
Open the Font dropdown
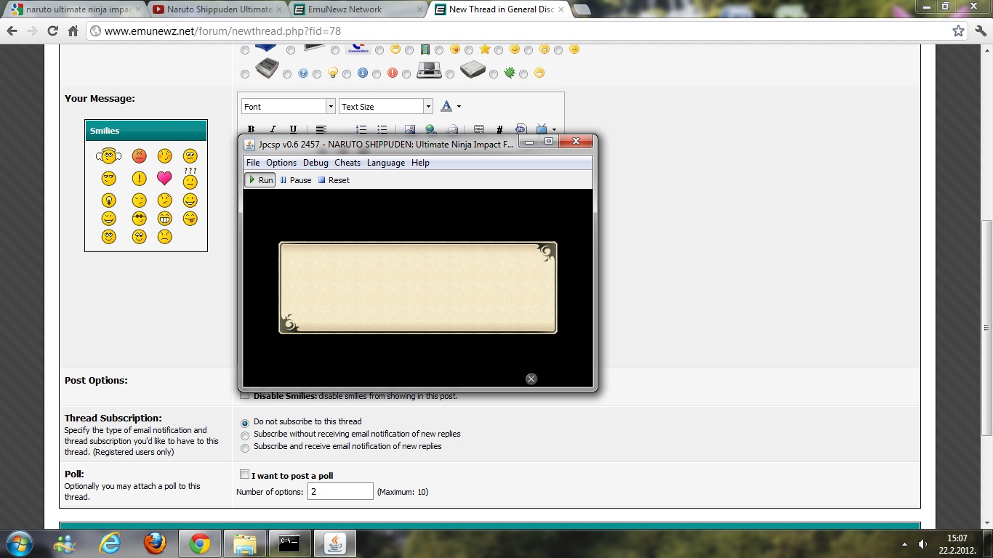point(289,106)
